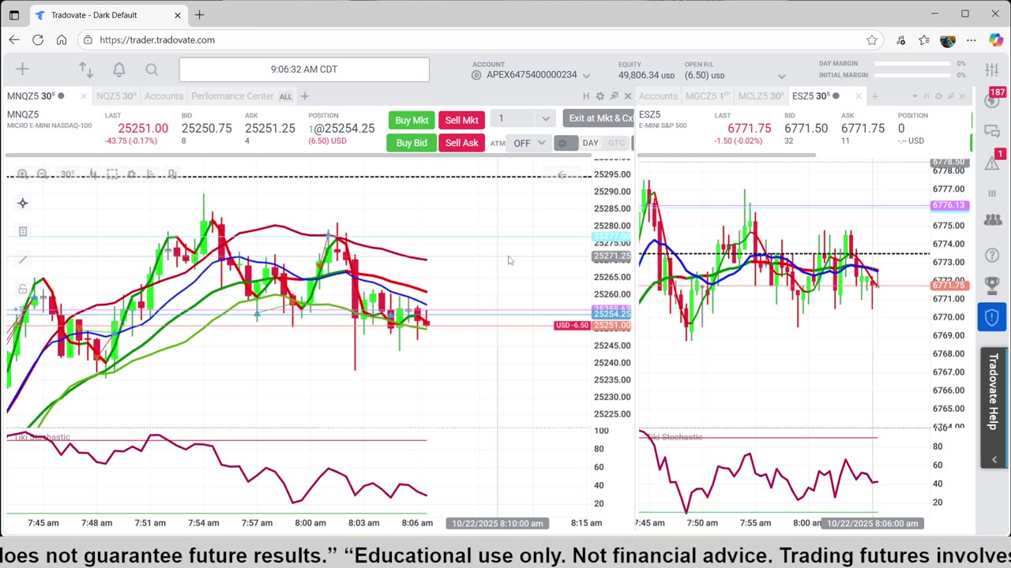Click the bars icon in right sidebar
This screenshot has height=568, width=1011.
coord(992,193)
